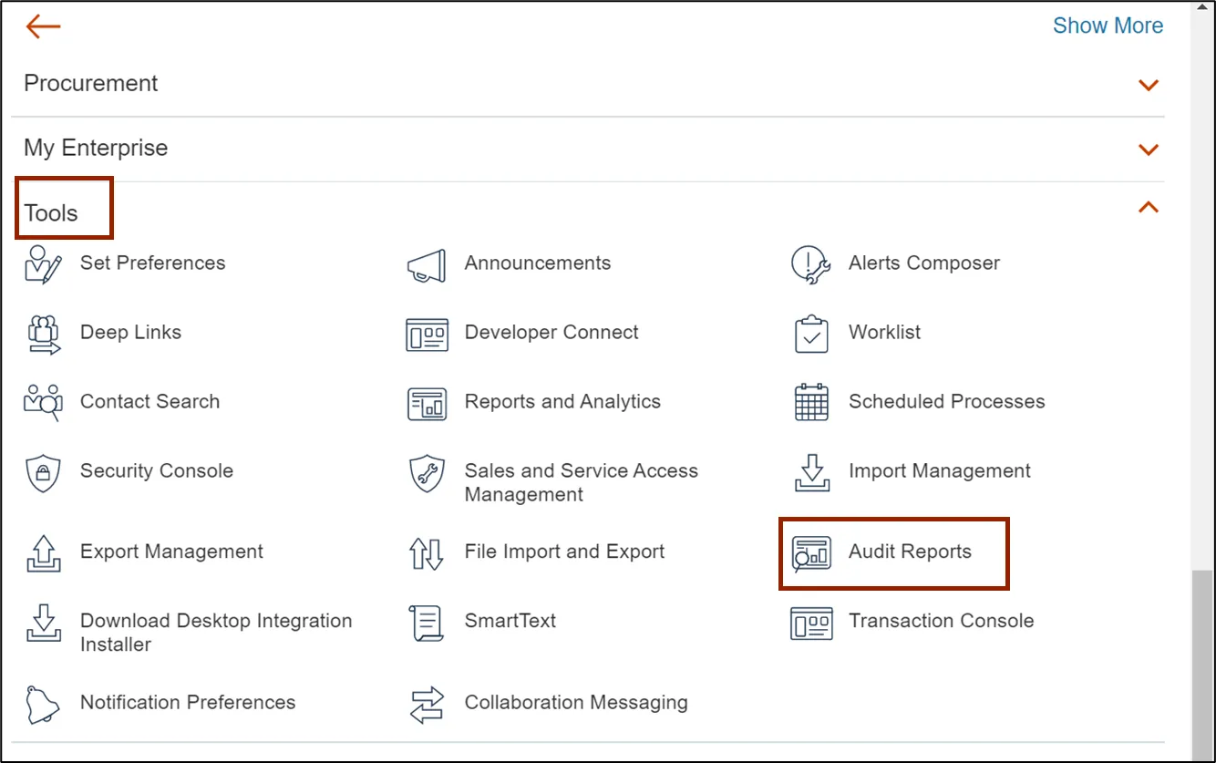Click the Show More link
The width and height of the screenshot is (1216, 763).
click(x=1108, y=26)
